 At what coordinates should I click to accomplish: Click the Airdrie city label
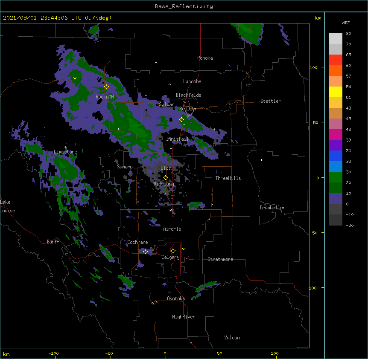pos(172,229)
